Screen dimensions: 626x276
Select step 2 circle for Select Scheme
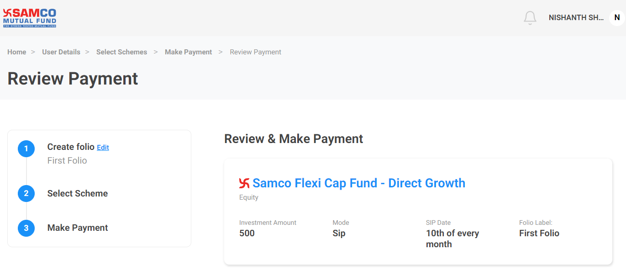[x=26, y=193]
